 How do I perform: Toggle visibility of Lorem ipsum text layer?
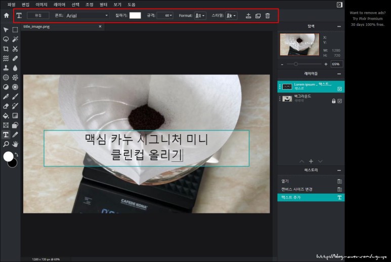(x=339, y=89)
